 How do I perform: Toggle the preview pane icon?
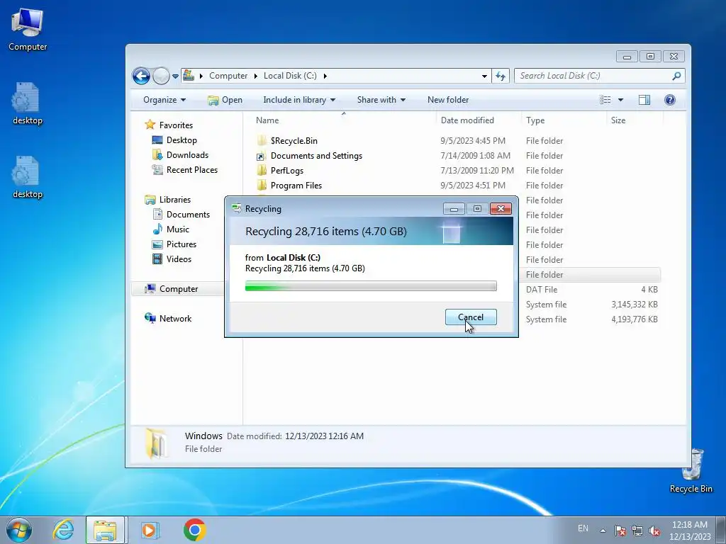644,100
